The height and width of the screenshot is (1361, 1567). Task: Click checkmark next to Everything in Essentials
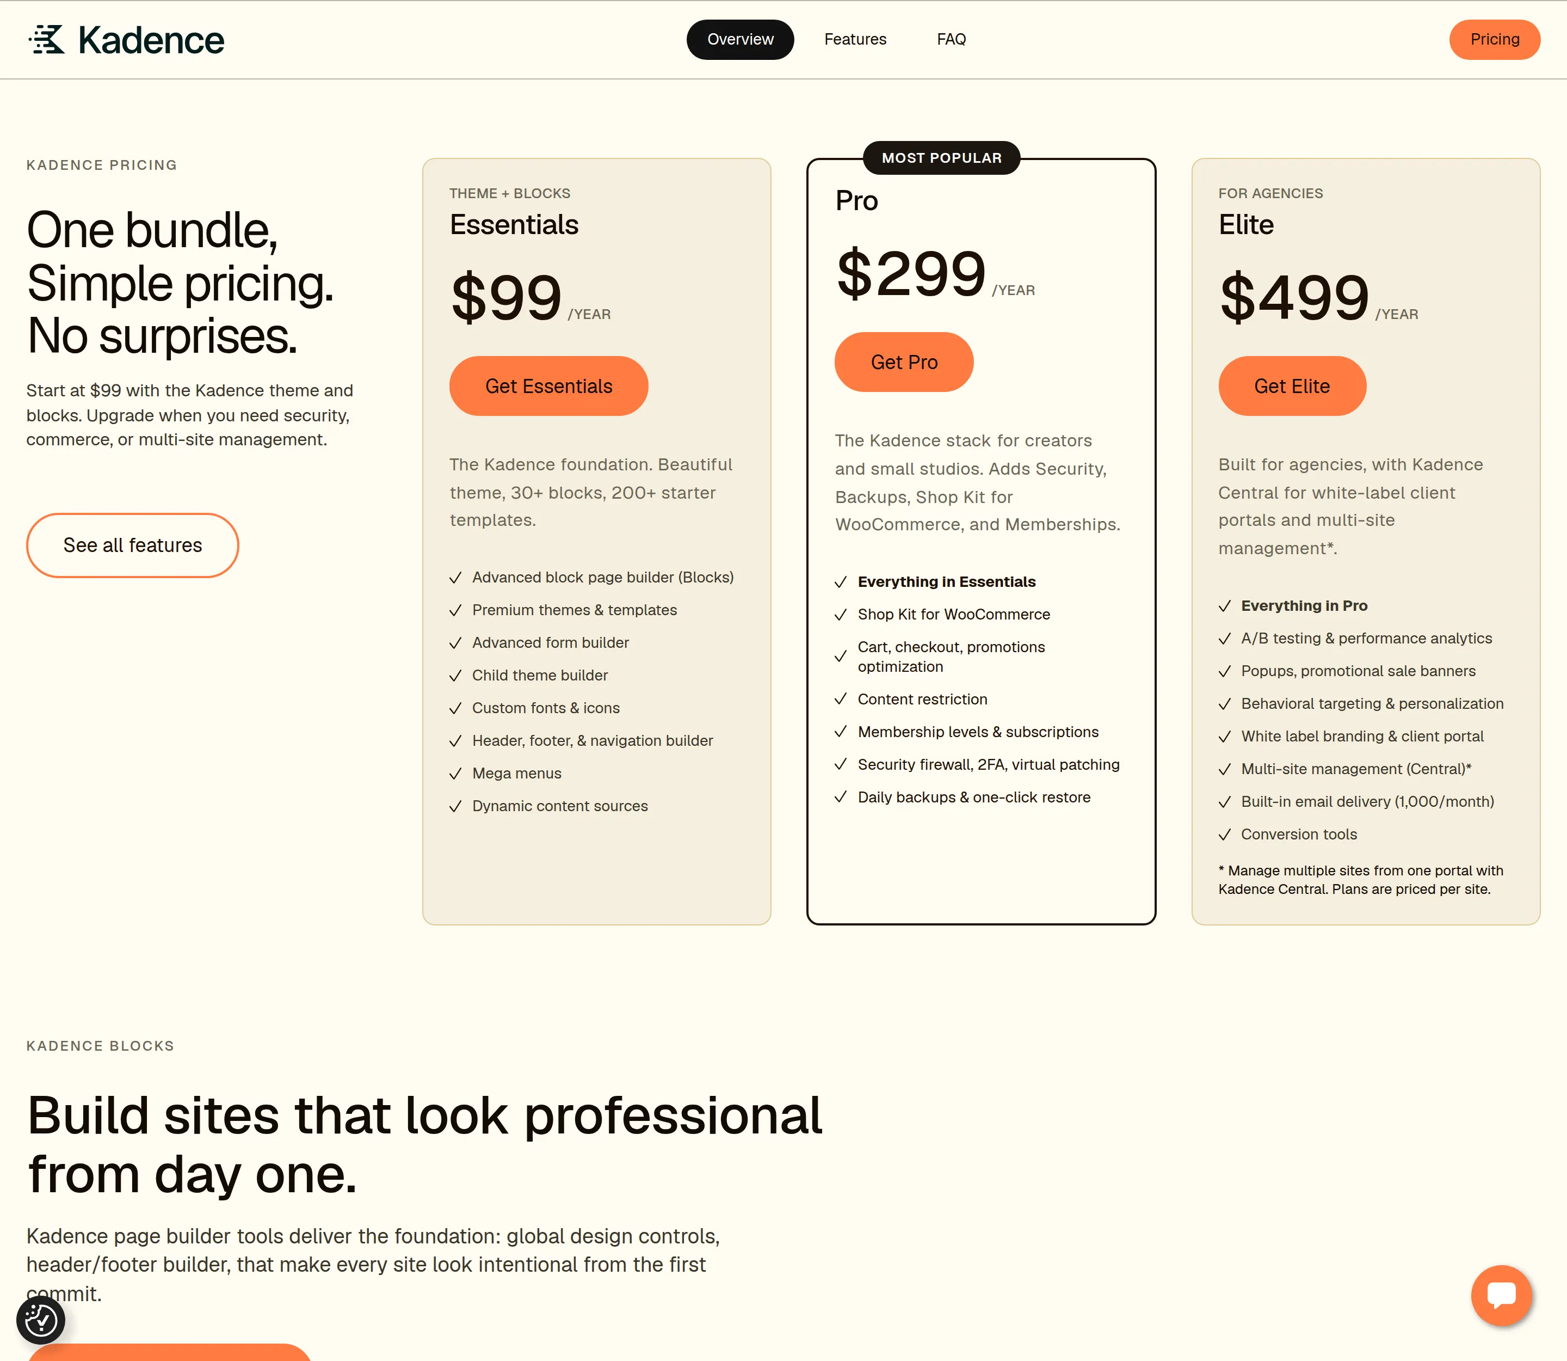pyautogui.click(x=841, y=583)
